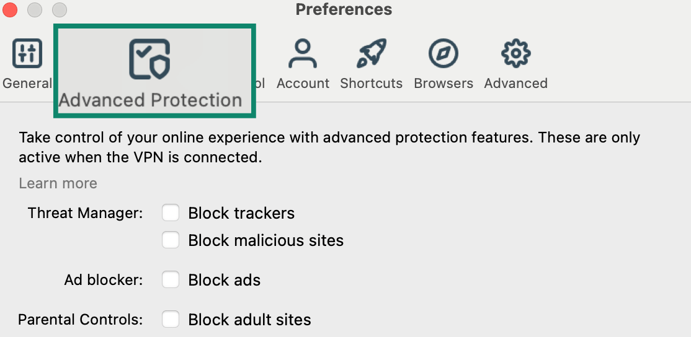Follow the Learn more link

pyautogui.click(x=58, y=183)
